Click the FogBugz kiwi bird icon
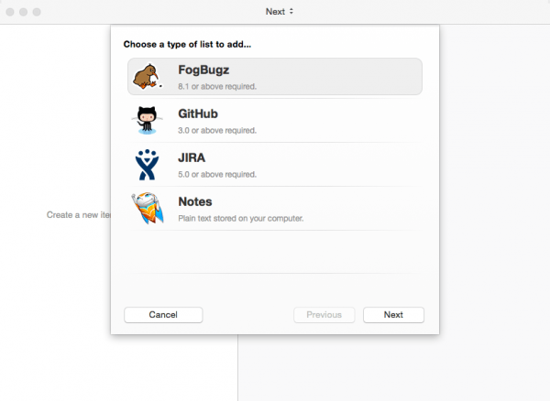 click(x=147, y=76)
